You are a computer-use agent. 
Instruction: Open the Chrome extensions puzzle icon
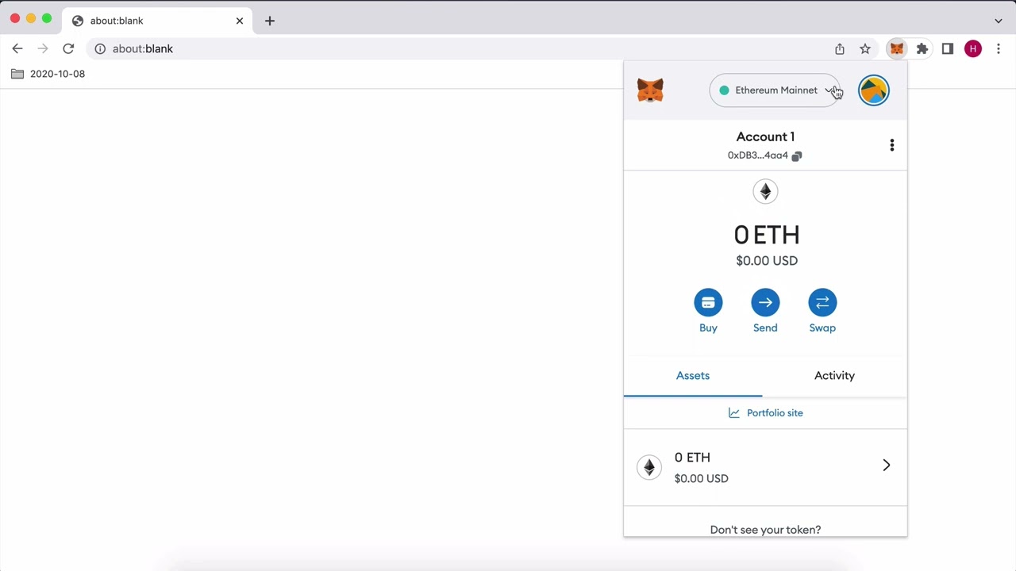922,49
